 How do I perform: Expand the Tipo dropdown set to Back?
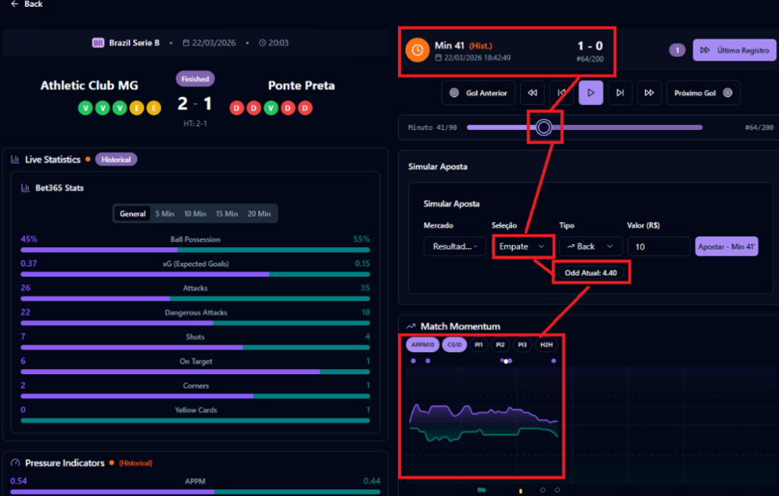(590, 246)
